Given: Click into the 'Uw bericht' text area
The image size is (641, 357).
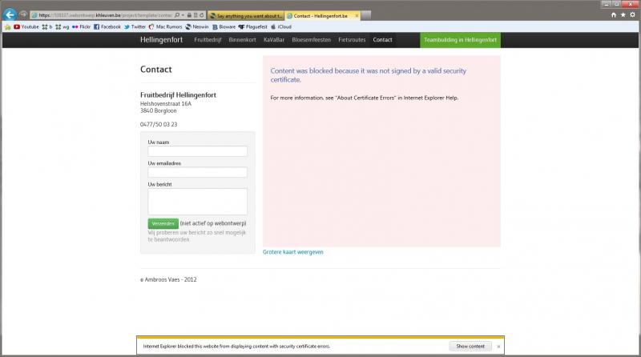Looking at the screenshot, I should (197, 202).
